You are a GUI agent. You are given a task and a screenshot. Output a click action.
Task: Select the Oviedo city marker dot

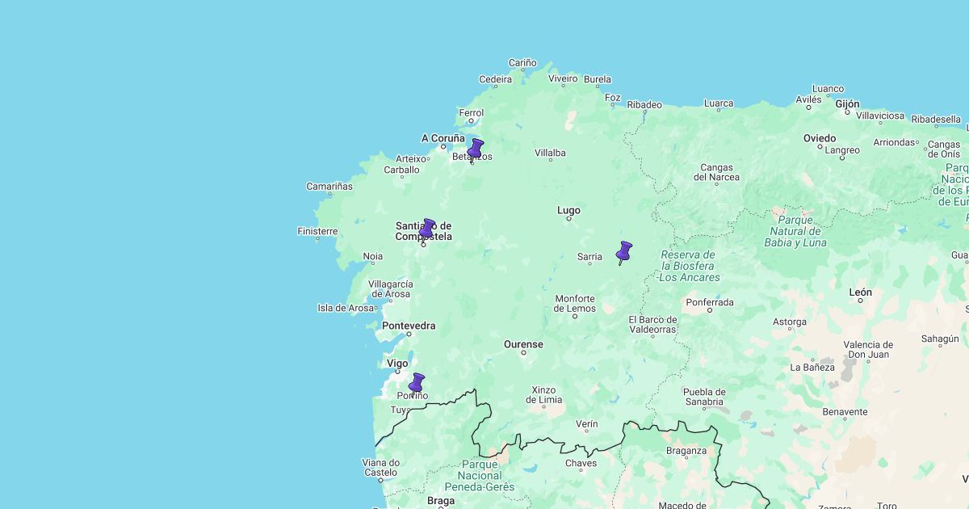point(820,147)
